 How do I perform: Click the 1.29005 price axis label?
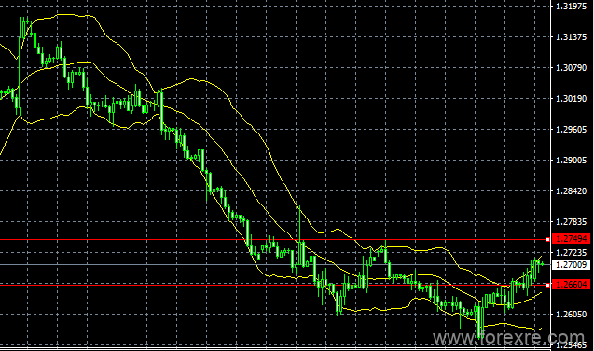coord(571,161)
